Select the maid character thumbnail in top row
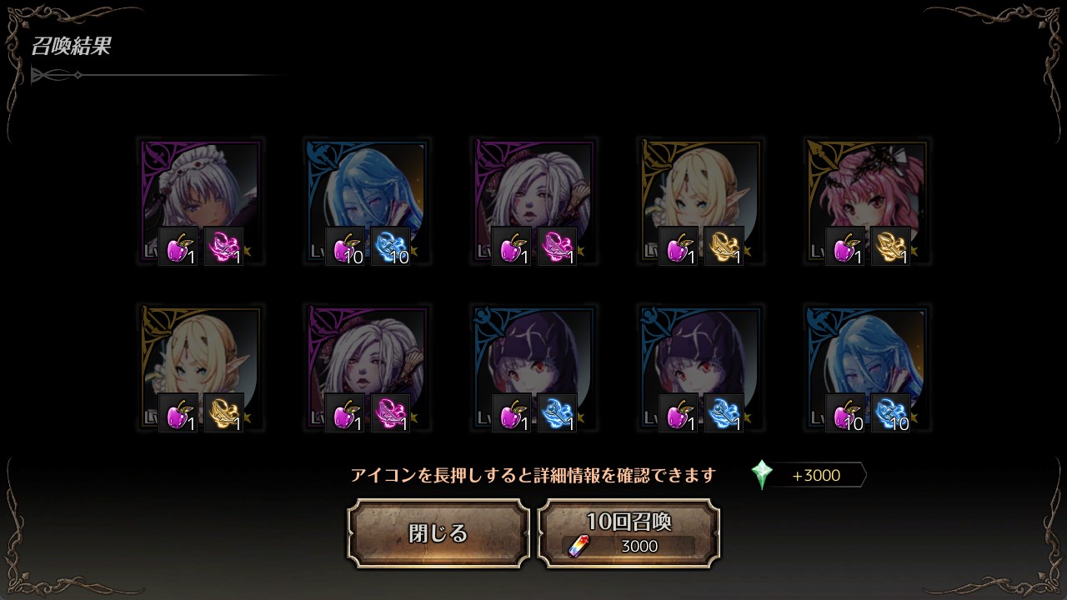The width and height of the screenshot is (1067, 600). click(x=200, y=202)
